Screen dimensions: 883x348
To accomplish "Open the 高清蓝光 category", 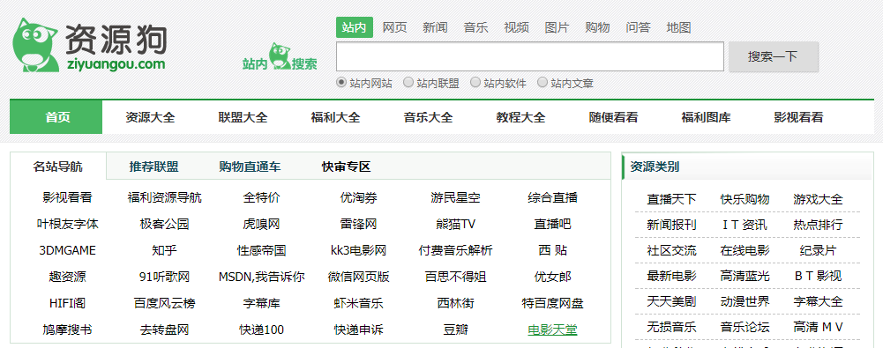I will click(745, 277).
